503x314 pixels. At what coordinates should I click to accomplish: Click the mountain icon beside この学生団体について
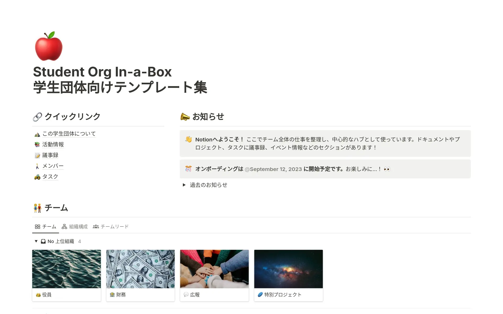[37, 134]
